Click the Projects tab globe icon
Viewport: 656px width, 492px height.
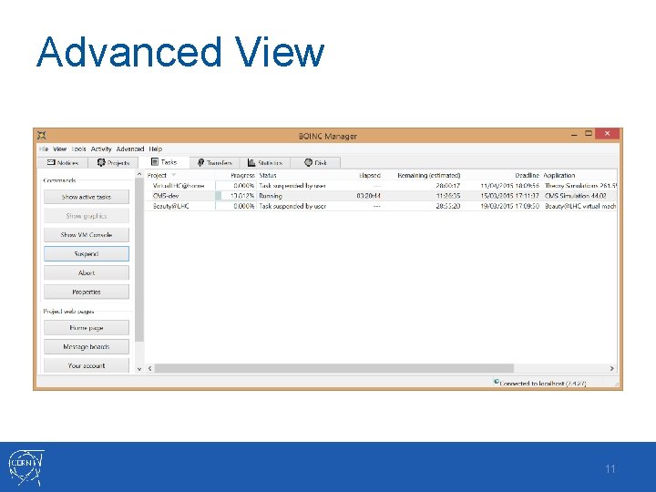101,162
